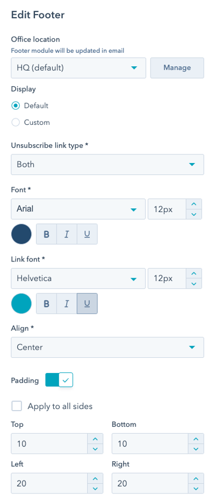Toggle bold for the Link font

point(47,304)
